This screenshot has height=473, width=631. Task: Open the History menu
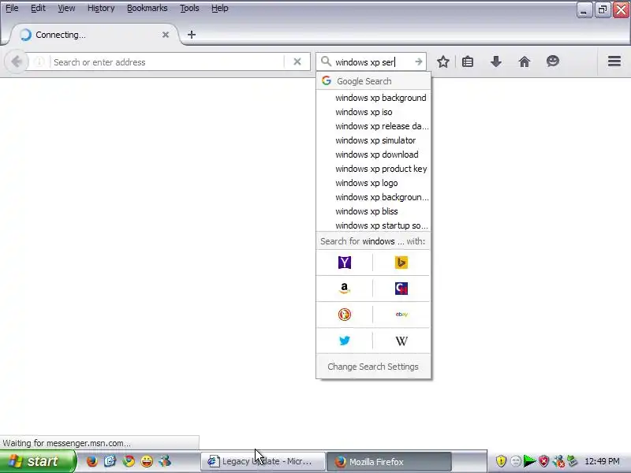click(x=101, y=8)
